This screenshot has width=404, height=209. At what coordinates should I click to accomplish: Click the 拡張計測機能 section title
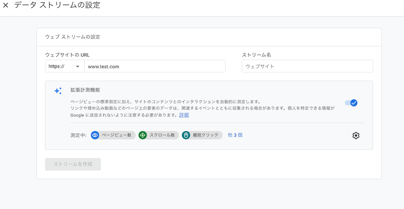(85, 90)
